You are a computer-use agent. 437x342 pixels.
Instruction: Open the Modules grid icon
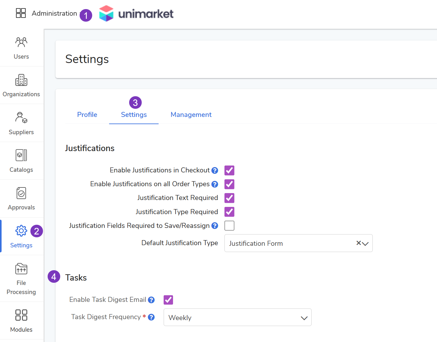click(21, 315)
